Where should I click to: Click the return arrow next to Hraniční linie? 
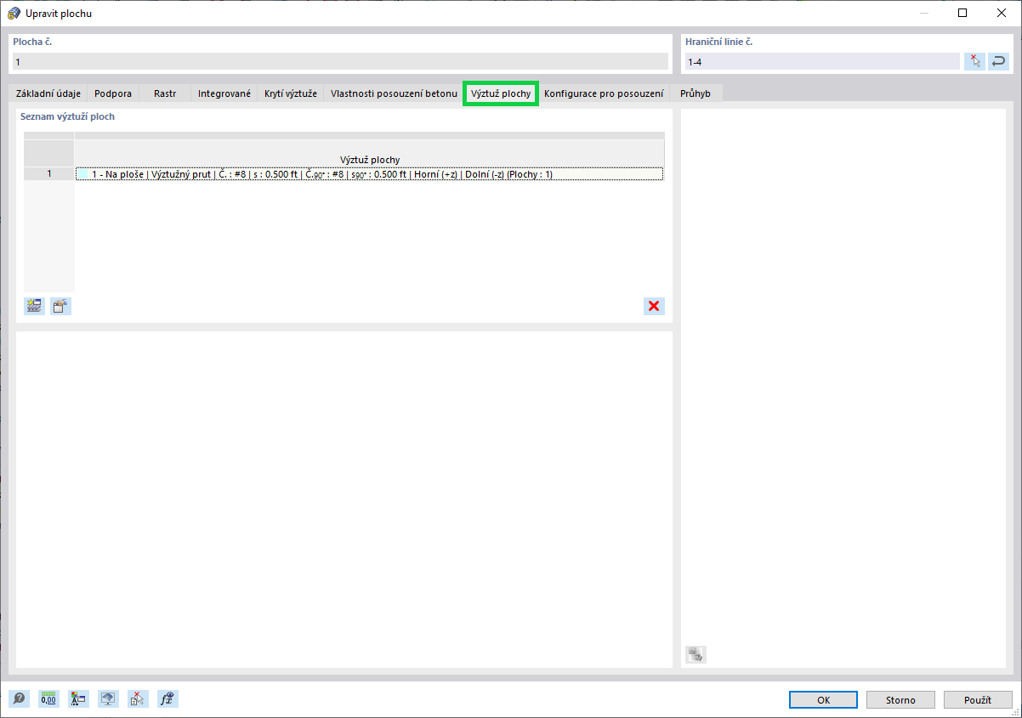tap(998, 60)
